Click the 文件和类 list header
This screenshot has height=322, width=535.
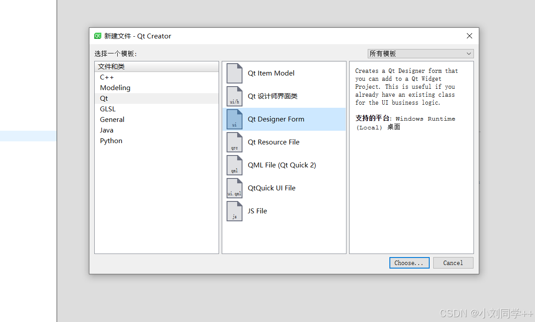point(157,67)
